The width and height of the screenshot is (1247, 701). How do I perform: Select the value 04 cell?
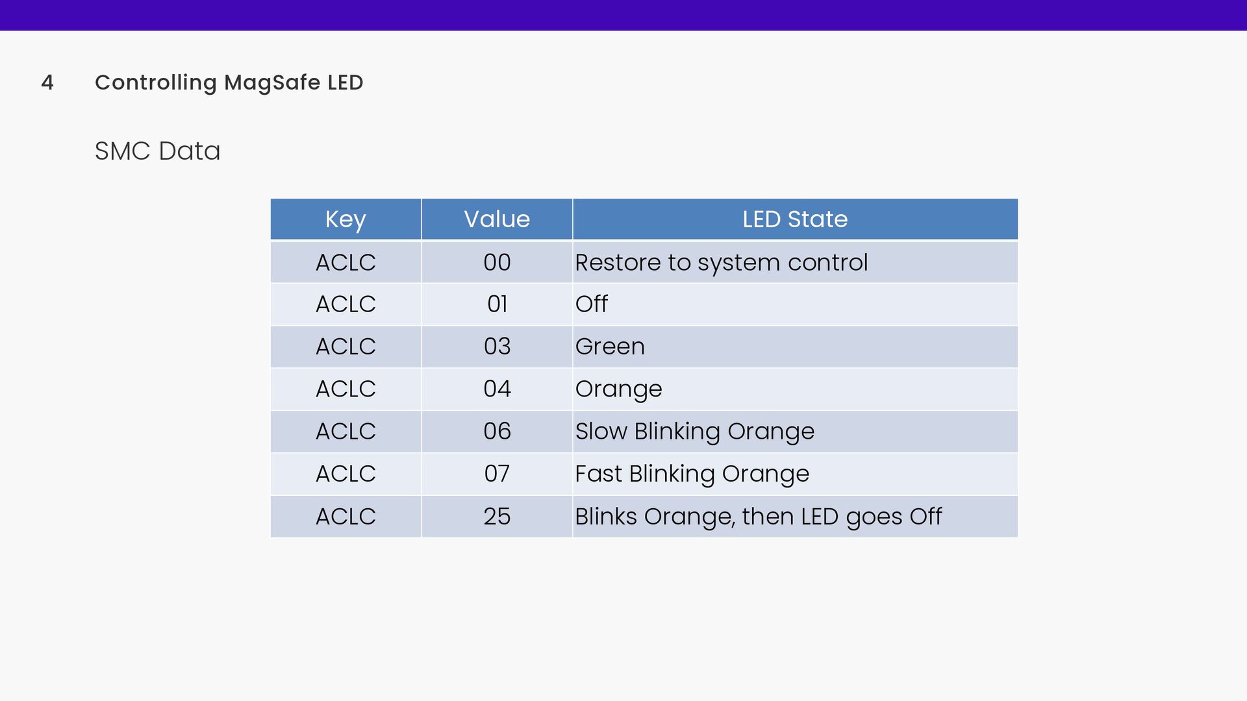(497, 389)
